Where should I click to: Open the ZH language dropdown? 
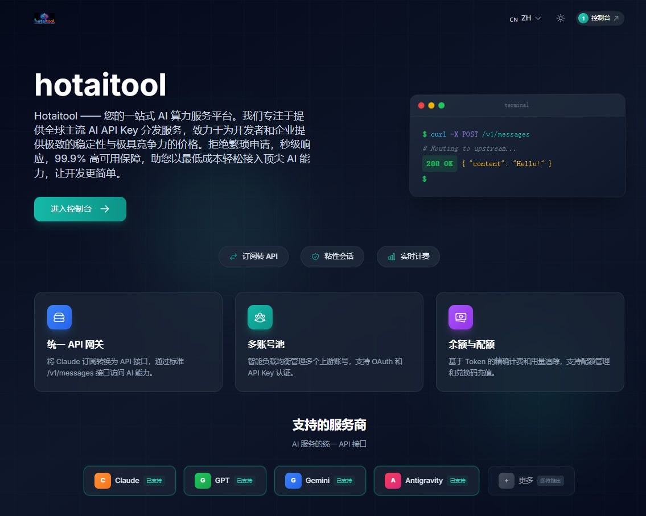(525, 18)
